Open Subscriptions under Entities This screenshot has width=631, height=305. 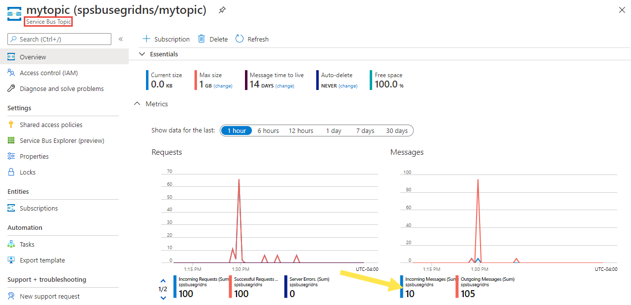click(x=39, y=208)
